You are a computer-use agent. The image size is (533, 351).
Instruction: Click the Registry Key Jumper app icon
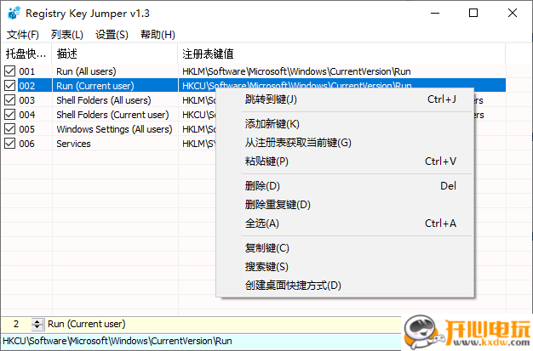point(14,13)
